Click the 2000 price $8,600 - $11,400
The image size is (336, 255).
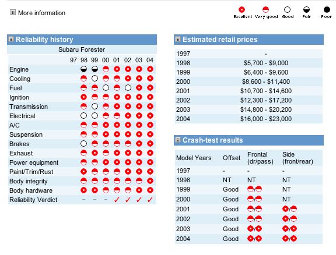[266, 82]
